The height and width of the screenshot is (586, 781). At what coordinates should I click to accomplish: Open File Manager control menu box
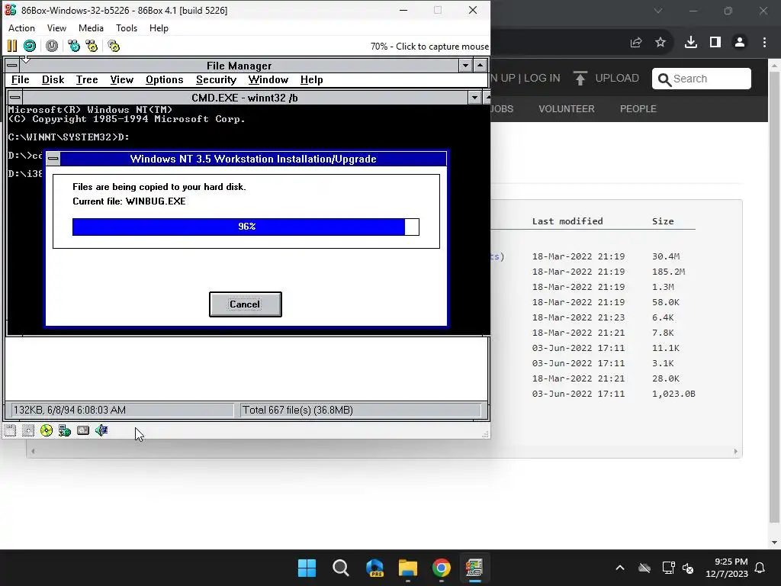click(x=12, y=66)
